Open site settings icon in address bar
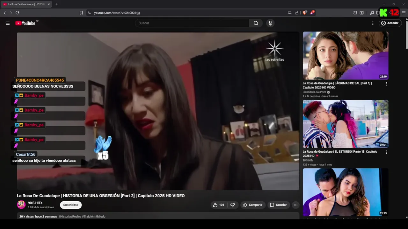 click(90, 13)
